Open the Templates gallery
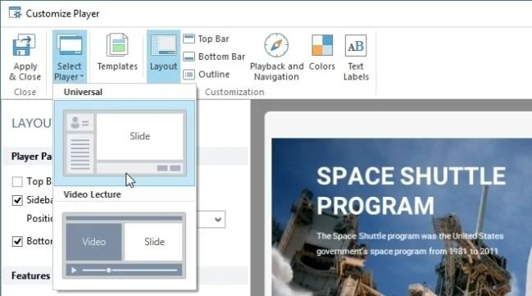Viewport: 532px width, 296px height. coord(117,52)
